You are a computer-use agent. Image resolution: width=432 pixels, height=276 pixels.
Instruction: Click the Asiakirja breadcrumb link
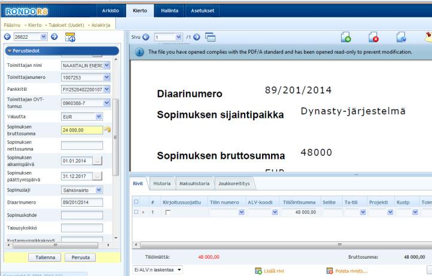pyautogui.click(x=101, y=25)
